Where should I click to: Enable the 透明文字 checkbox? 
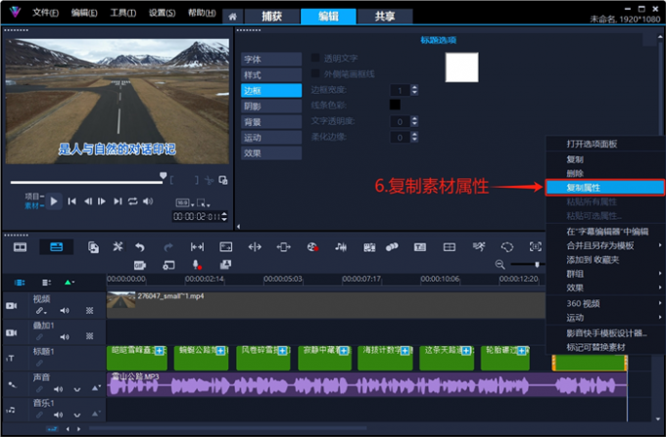point(315,58)
